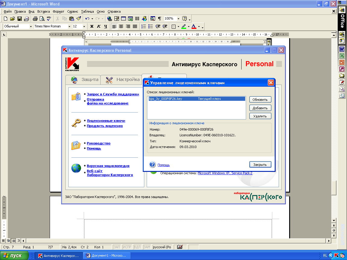Screen dimensions: 347x260
Task: Open Print Preview from Word toolbar
Action: pyautogui.click(x=42, y=19)
